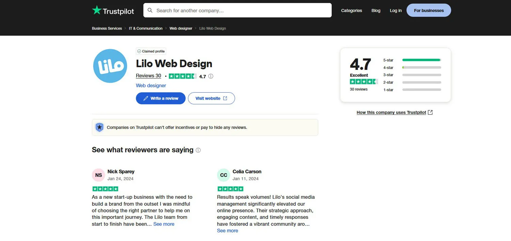Click the Search for another company field
The image size is (511, 241).
coord(237,10)
